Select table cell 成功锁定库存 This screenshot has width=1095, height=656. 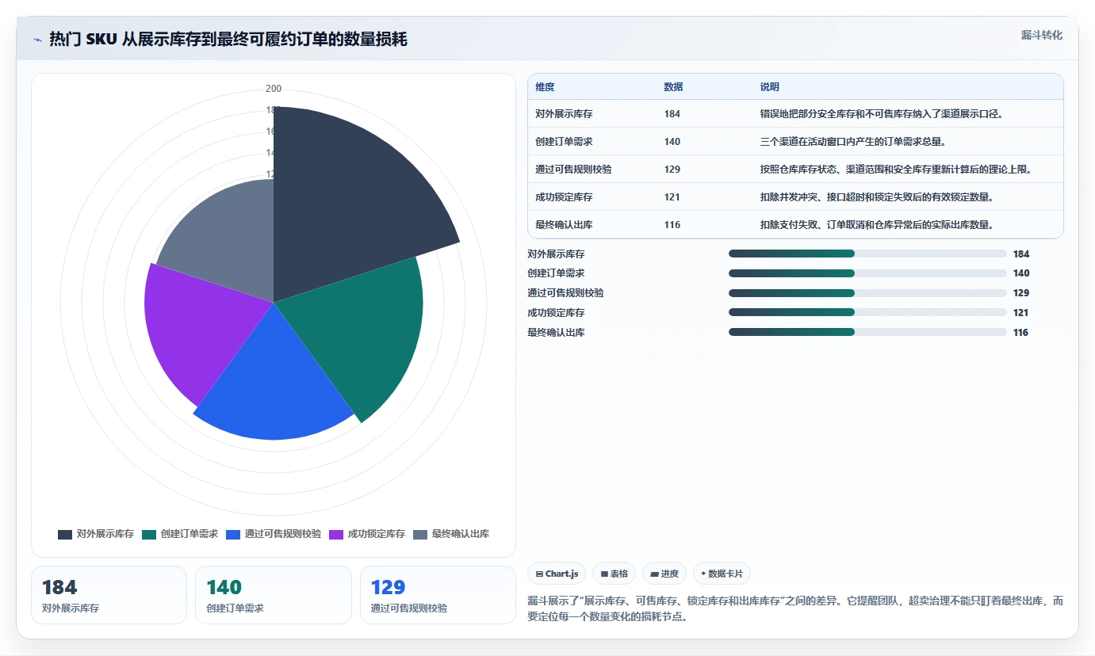click(x=564, y=197)
